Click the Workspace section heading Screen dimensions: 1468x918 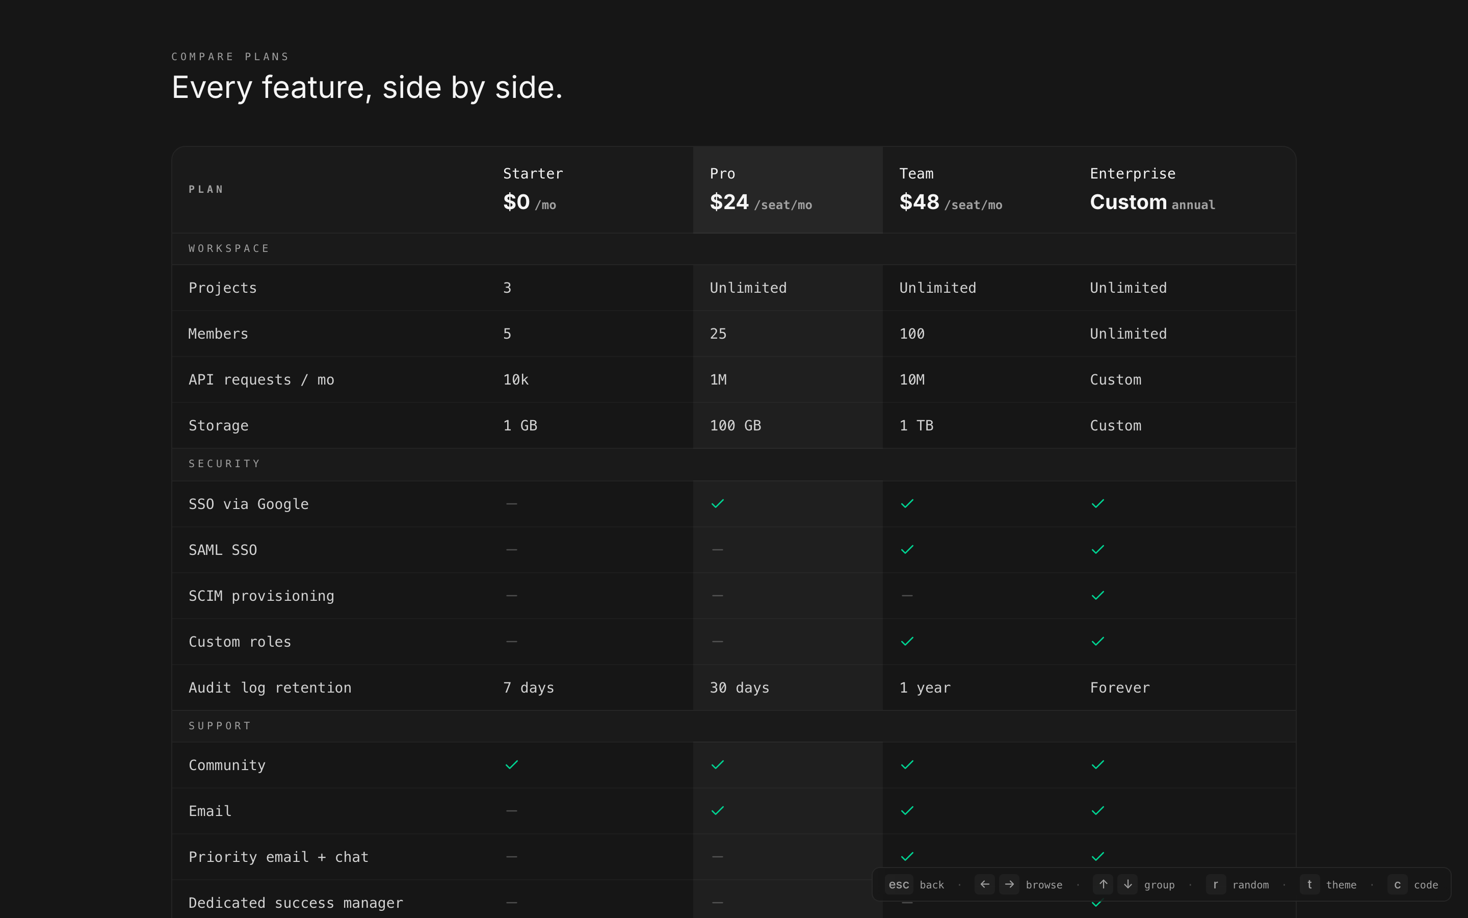click(229, 248)
